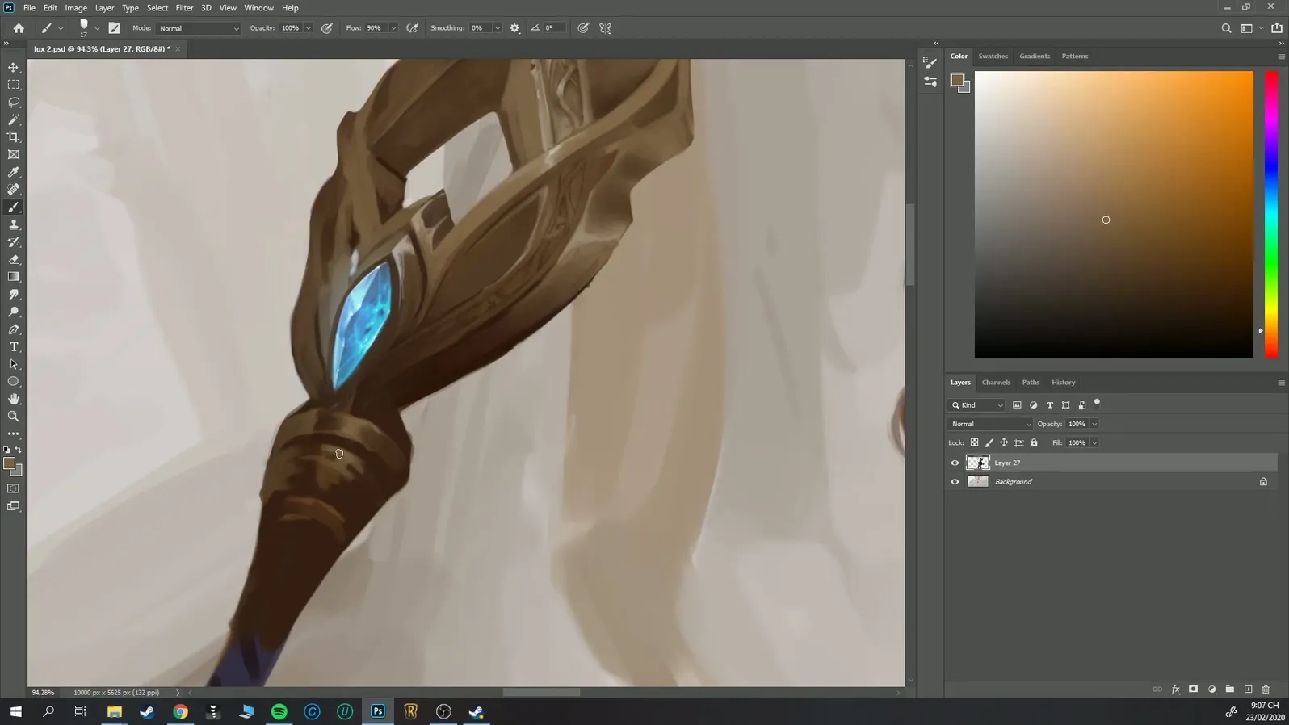Open layer blend mode Normal dropdown

coord(990,424)
